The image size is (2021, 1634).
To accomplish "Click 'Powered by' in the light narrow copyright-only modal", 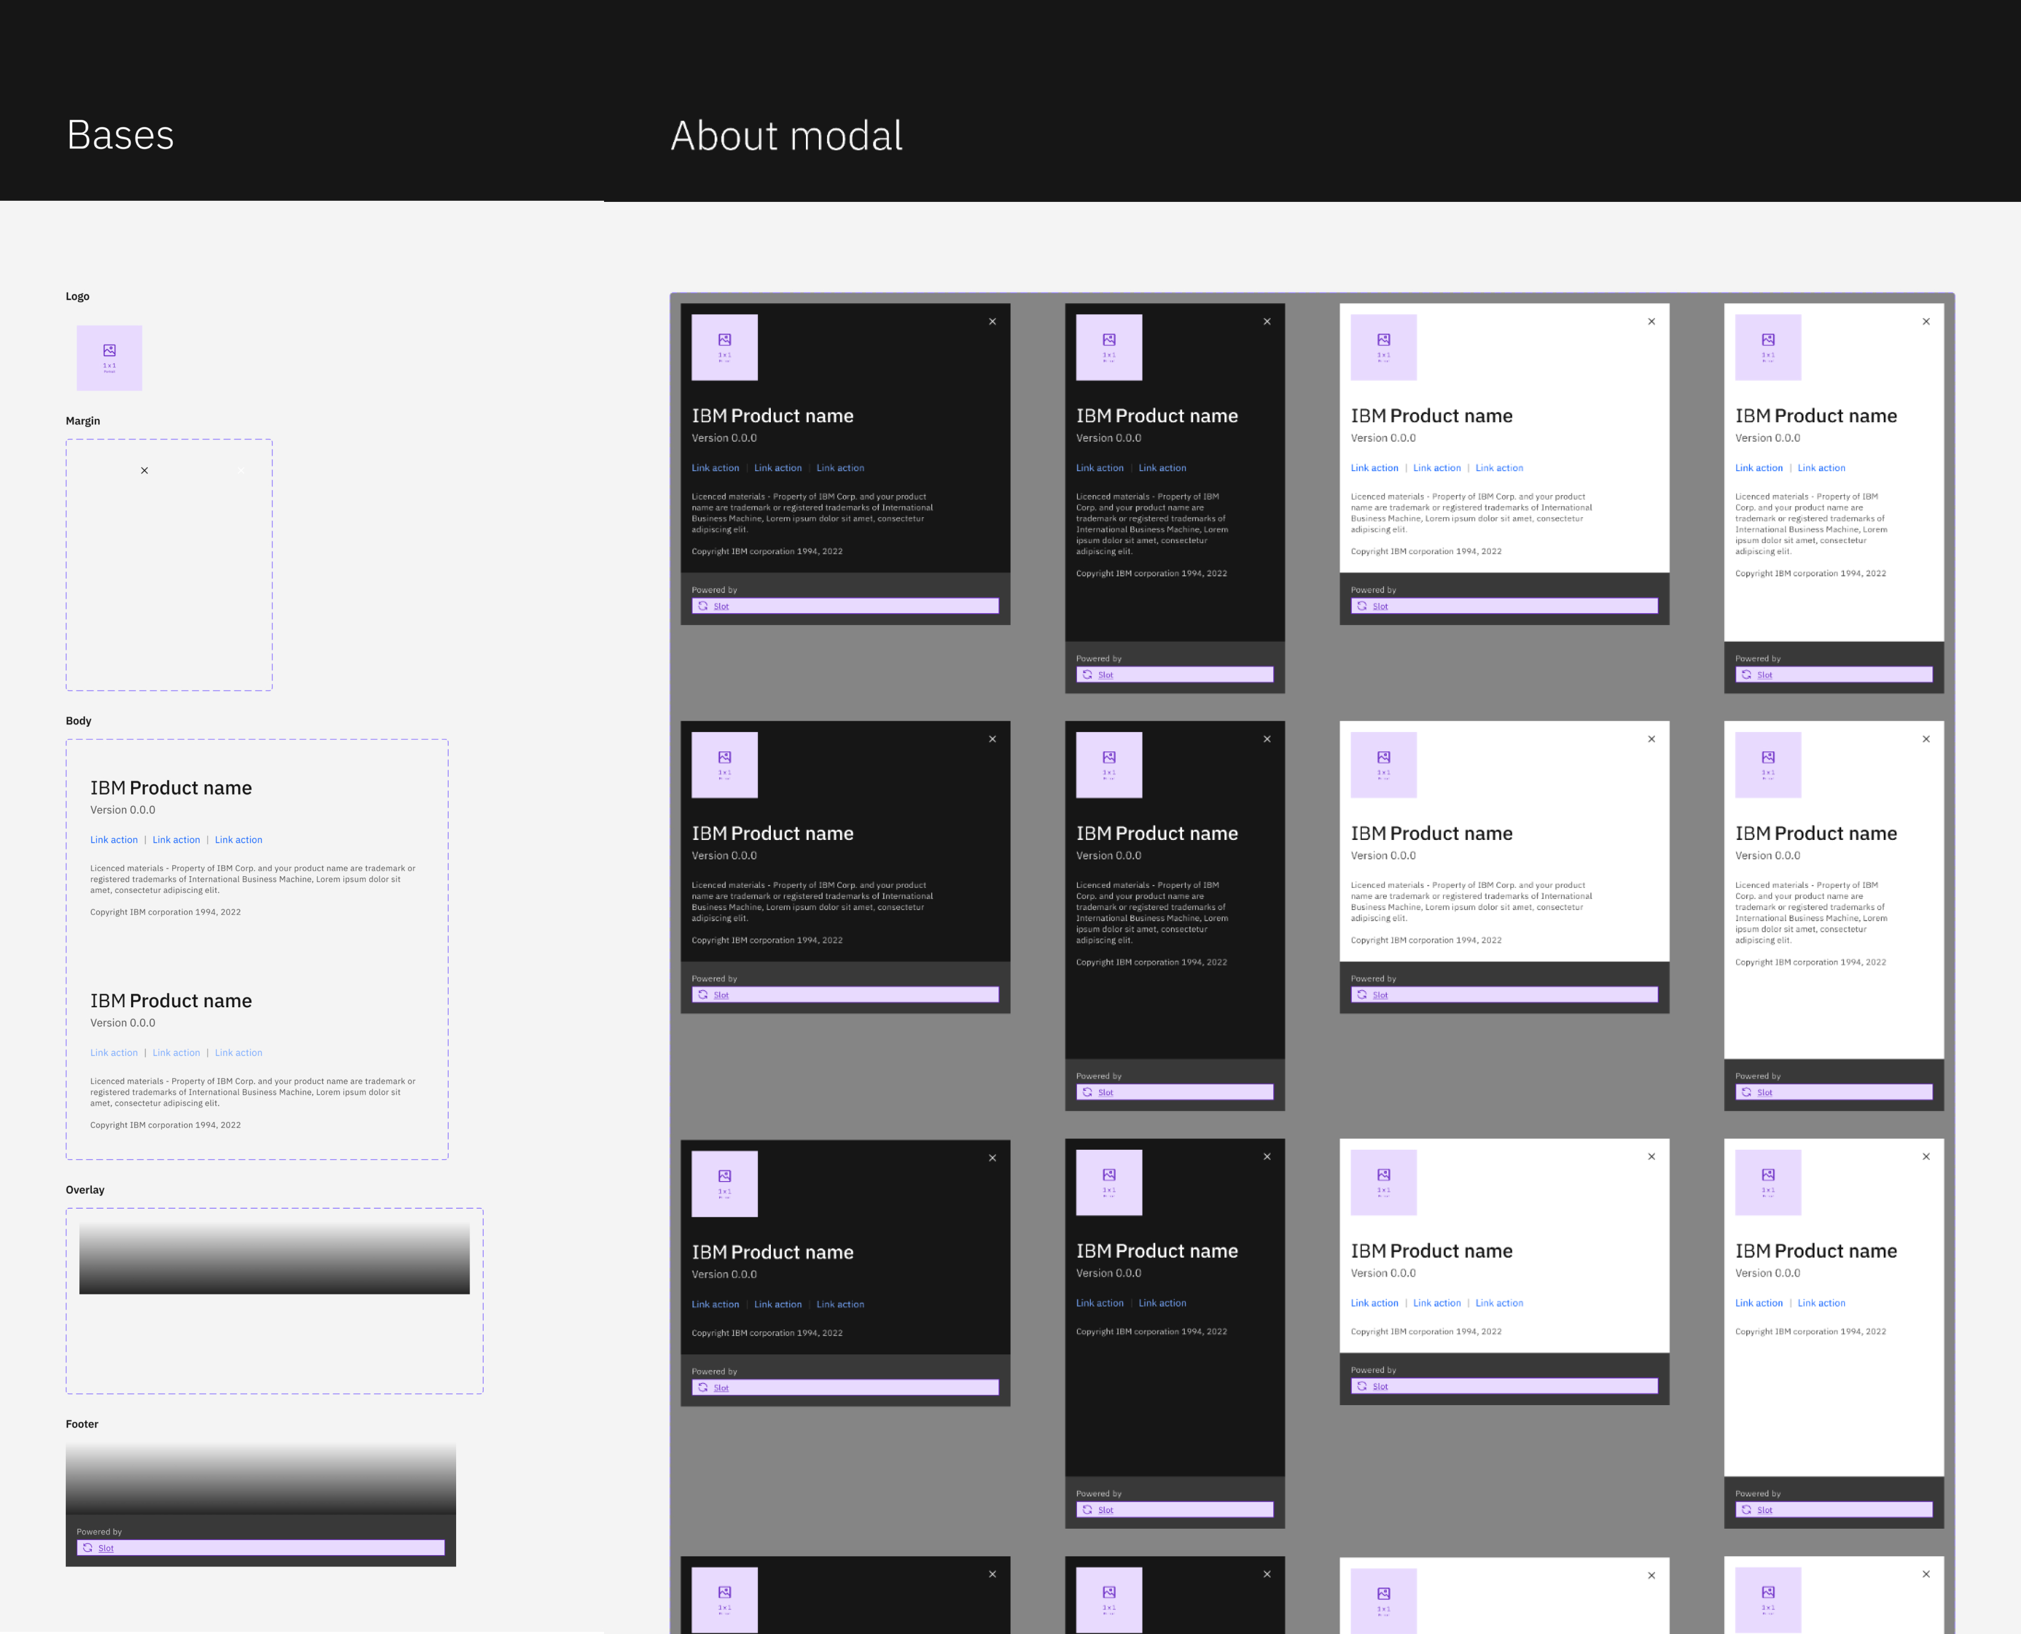I will click(x=1758, y=1494).
